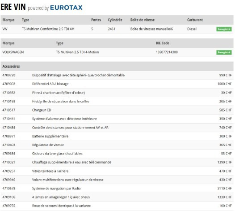Click the T5 Multivan Comfortline 2.5 TDI 4M type
Viewport: 235px width, 215px height.
[48, 29]
